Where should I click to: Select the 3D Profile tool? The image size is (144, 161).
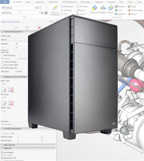82,6
